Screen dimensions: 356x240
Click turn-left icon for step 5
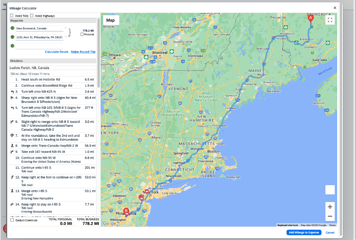pyautogui.click(x=12, y=108)
